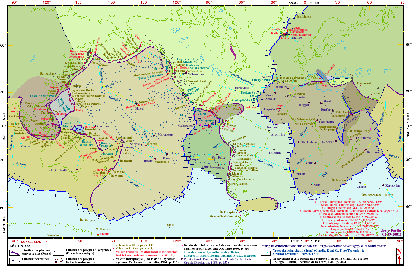Click the 'Canaries' label
The height and width of the screenshot is (266, 412).
tap(299, 98)
